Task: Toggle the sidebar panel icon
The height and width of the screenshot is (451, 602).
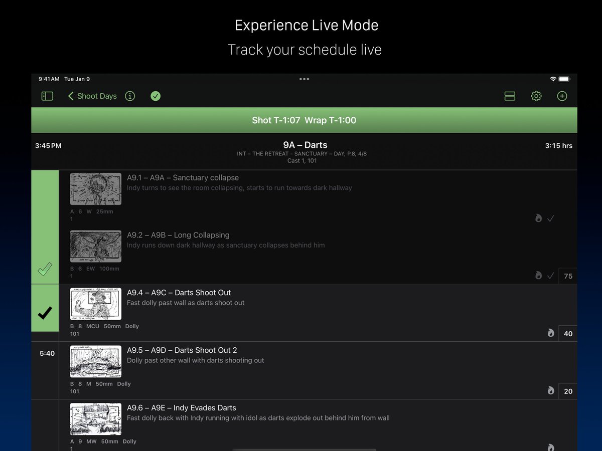Action: 47,96
